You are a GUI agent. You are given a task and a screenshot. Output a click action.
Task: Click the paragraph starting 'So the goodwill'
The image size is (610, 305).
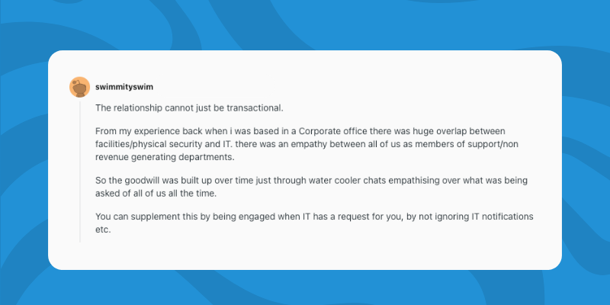311,187
